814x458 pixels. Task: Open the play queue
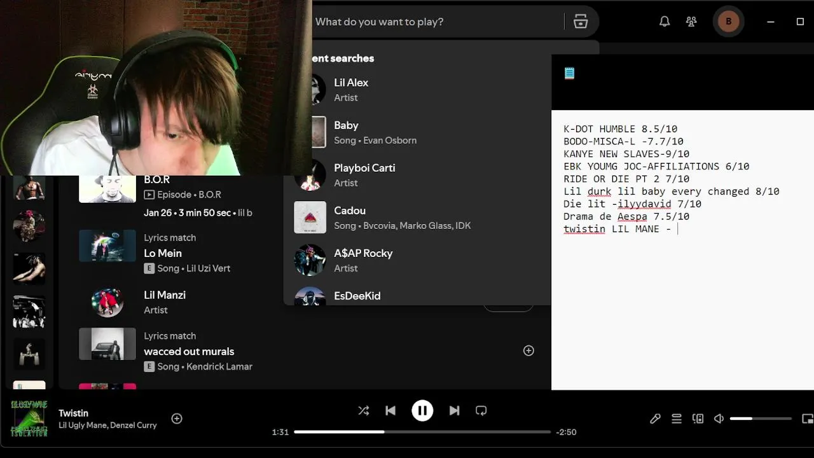pos(677,419)
